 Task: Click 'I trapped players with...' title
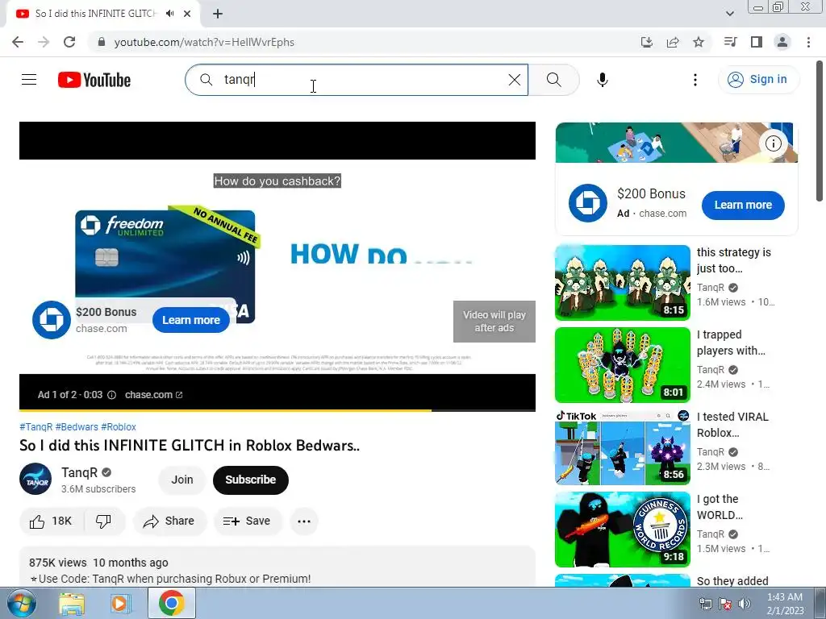[x=731, y=343]
